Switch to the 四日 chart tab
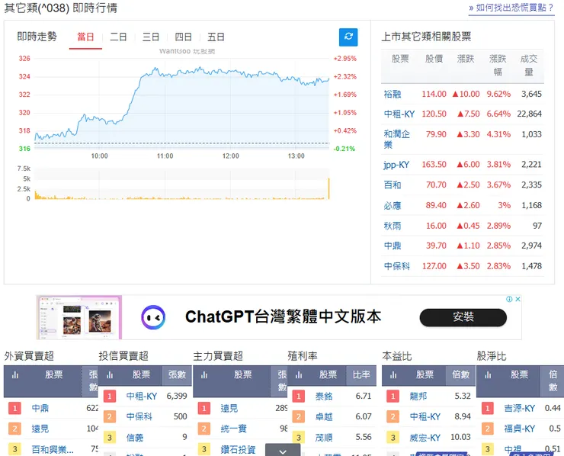564x456 pixels. 183,37
